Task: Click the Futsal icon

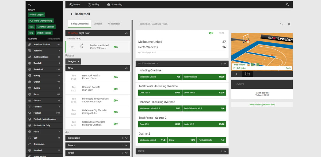Action: click(30, 132)
